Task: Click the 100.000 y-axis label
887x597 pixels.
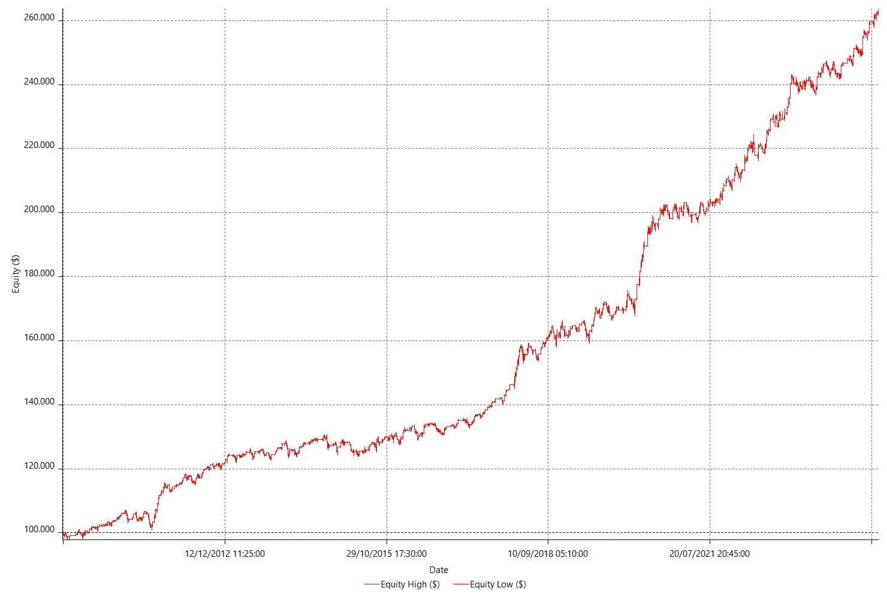Action: click(39, 530)
